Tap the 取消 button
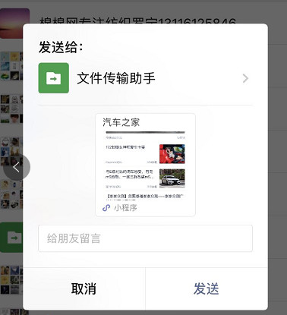This screenshot has width=287, height=315. [x=84, y=288]
